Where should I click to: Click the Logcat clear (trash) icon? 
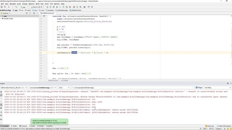click(x=1, y=92)
